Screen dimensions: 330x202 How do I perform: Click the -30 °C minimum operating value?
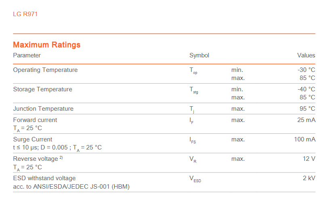[306, 70]
